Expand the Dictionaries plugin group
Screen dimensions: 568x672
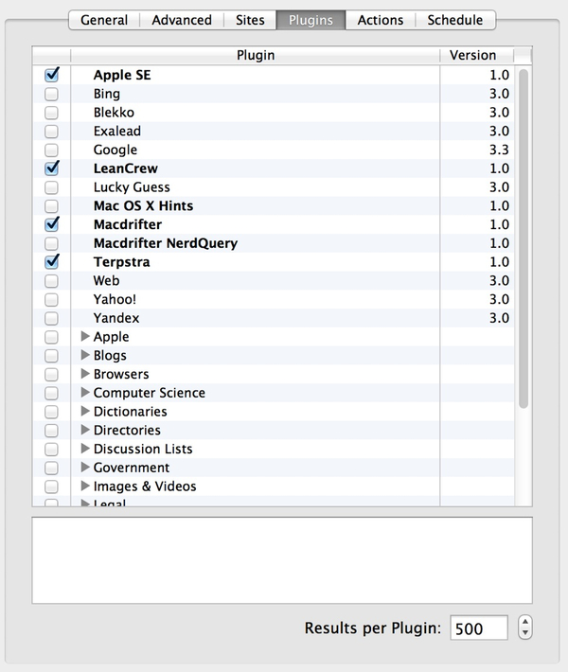coord(85,412)
